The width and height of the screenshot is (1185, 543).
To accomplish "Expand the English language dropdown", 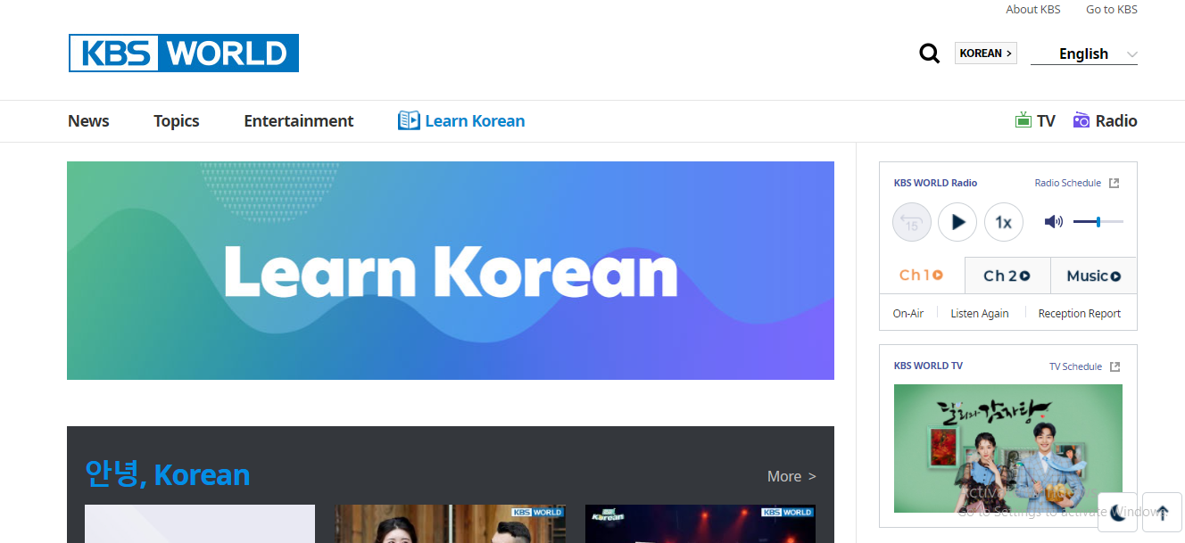I will (1084, 53).
